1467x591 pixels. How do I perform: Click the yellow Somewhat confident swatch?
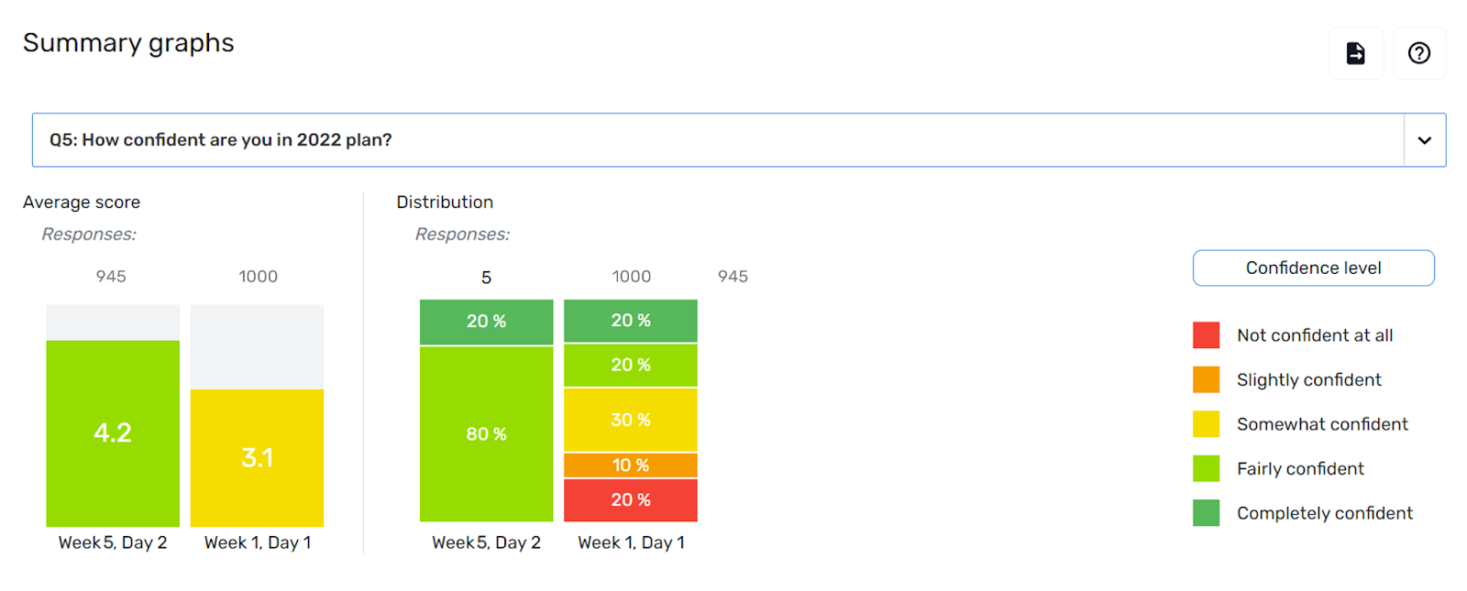tap(1206, 424)
